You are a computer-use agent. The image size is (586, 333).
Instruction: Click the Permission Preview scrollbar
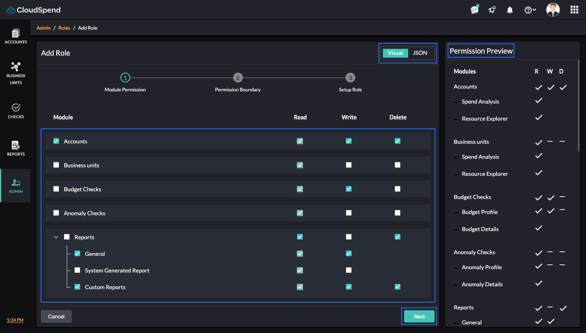click(x=578, y=106)
